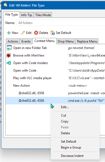Select the Browse with IrfanView label
The width and height of the screenshot is (105, 162).
29,55
